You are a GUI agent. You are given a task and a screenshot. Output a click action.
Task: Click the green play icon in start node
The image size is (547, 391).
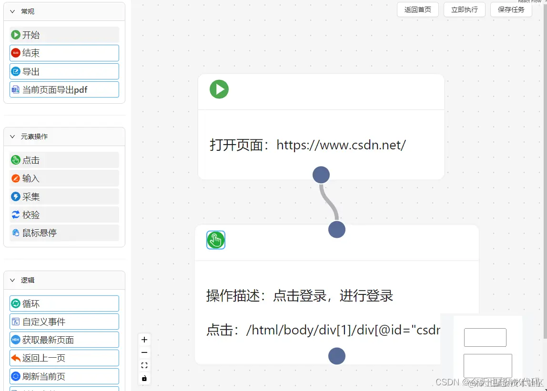point(219,89)
